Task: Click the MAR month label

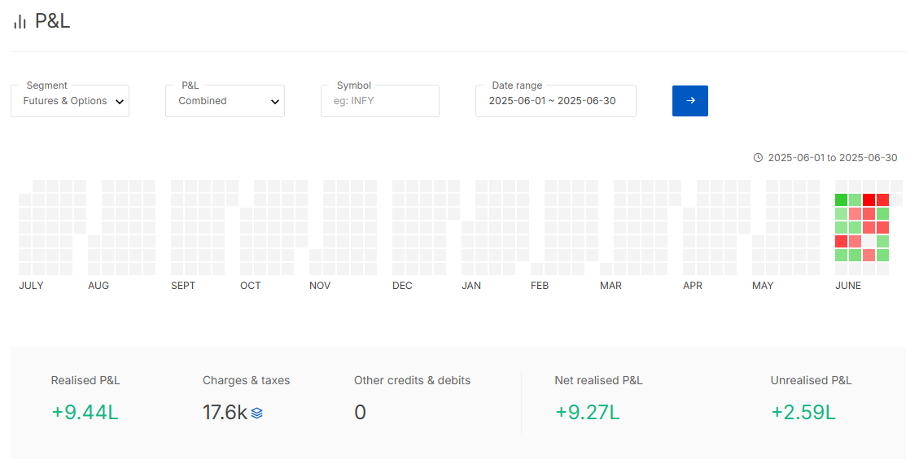Action: coord(610,286)
